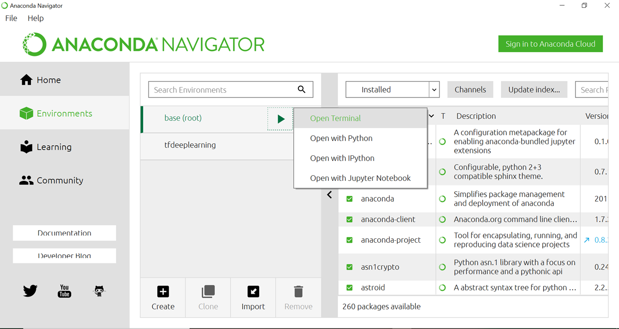The width and height of the screenshot is (619, 329).
Task: Open the Community tab
Action: pyautogui.click(x=65, y=180)
